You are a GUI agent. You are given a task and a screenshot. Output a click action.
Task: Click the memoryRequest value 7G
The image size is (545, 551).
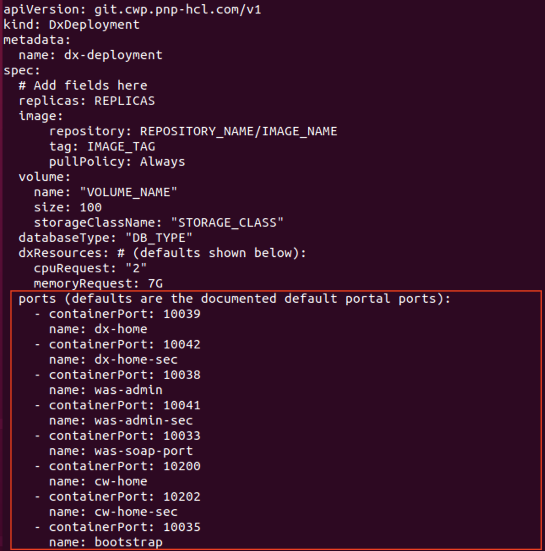pyautogui.click(x=155, y=283)
